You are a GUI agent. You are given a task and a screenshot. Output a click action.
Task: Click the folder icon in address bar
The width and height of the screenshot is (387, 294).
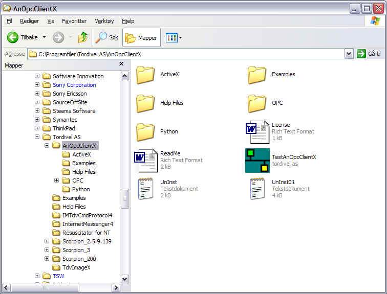[32, 54]
